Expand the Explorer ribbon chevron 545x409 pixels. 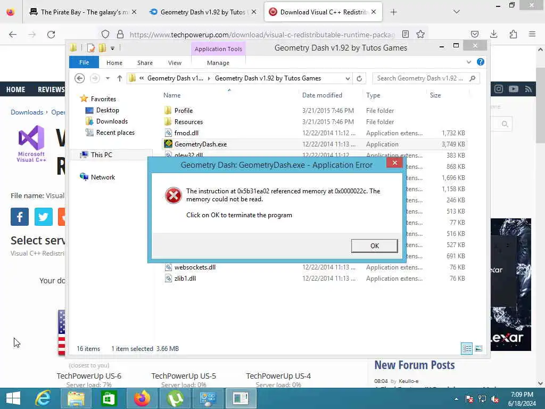click(x=469, y=62)
